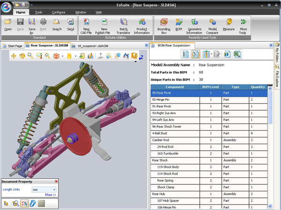Open display mode cylinder dropdown arrow
Viewport: 281px width, 210px height.
tap(75, 56)
